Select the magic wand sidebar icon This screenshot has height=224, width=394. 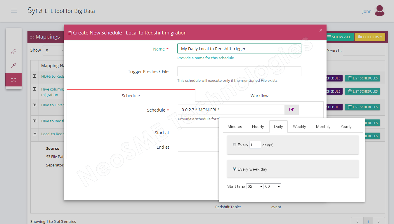(14, 65)
